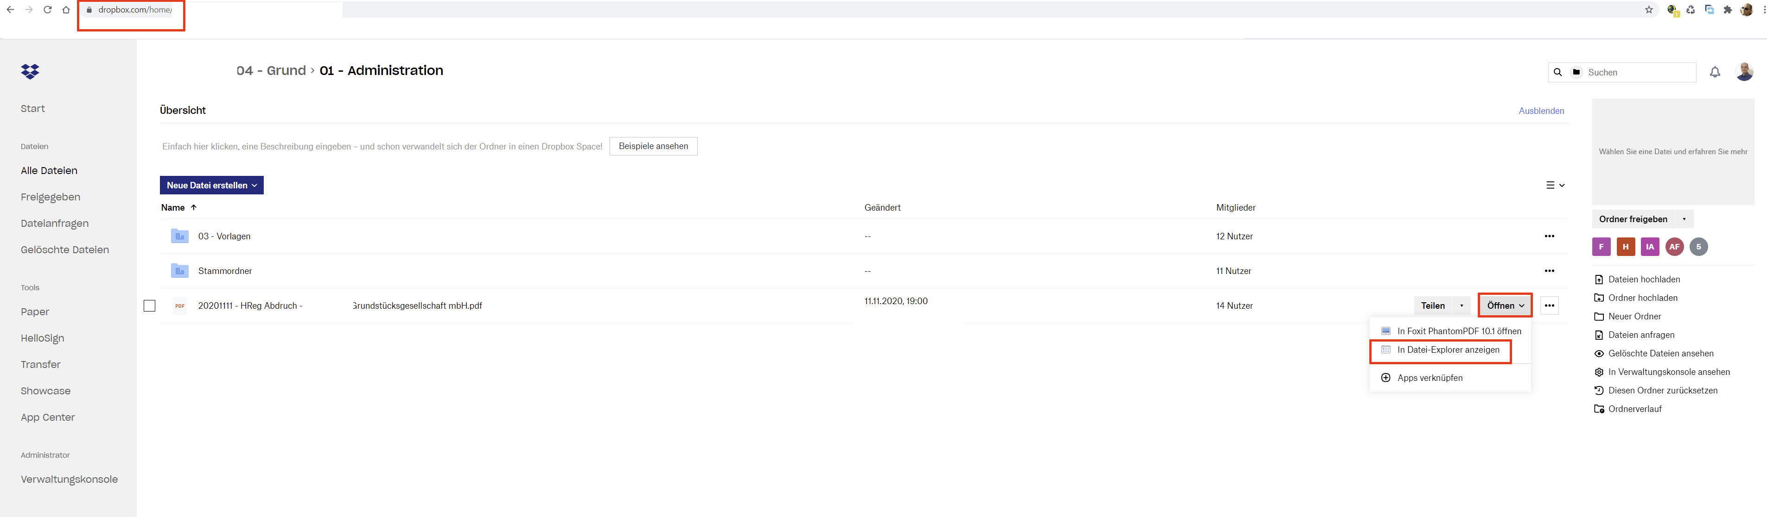1767x517 pixels.
Task: Expand Neue Datei erstellen dropdown
Action: pyautogui.click(x=211, y=186)
